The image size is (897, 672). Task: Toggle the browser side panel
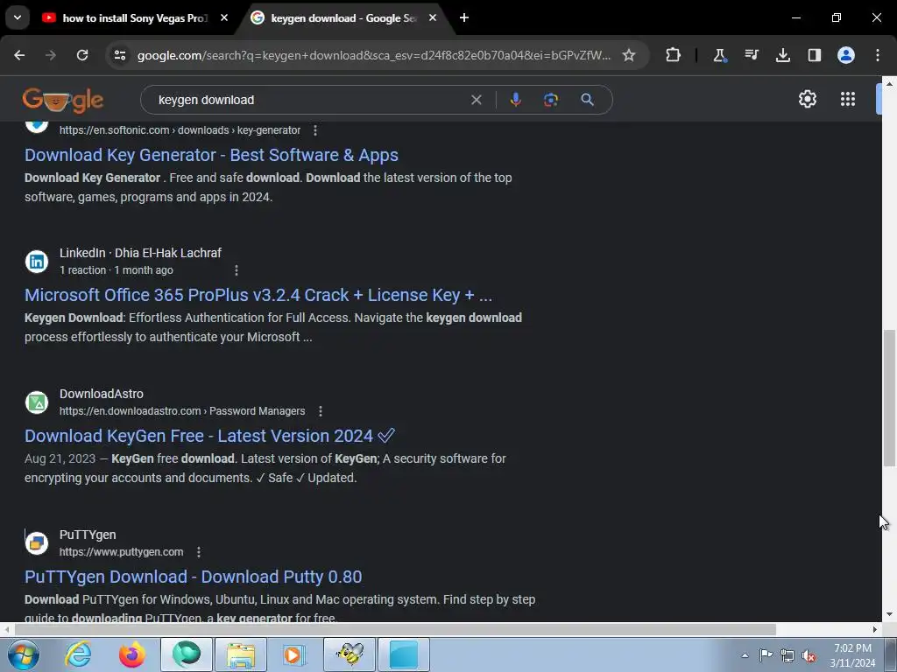click(814, 55)
